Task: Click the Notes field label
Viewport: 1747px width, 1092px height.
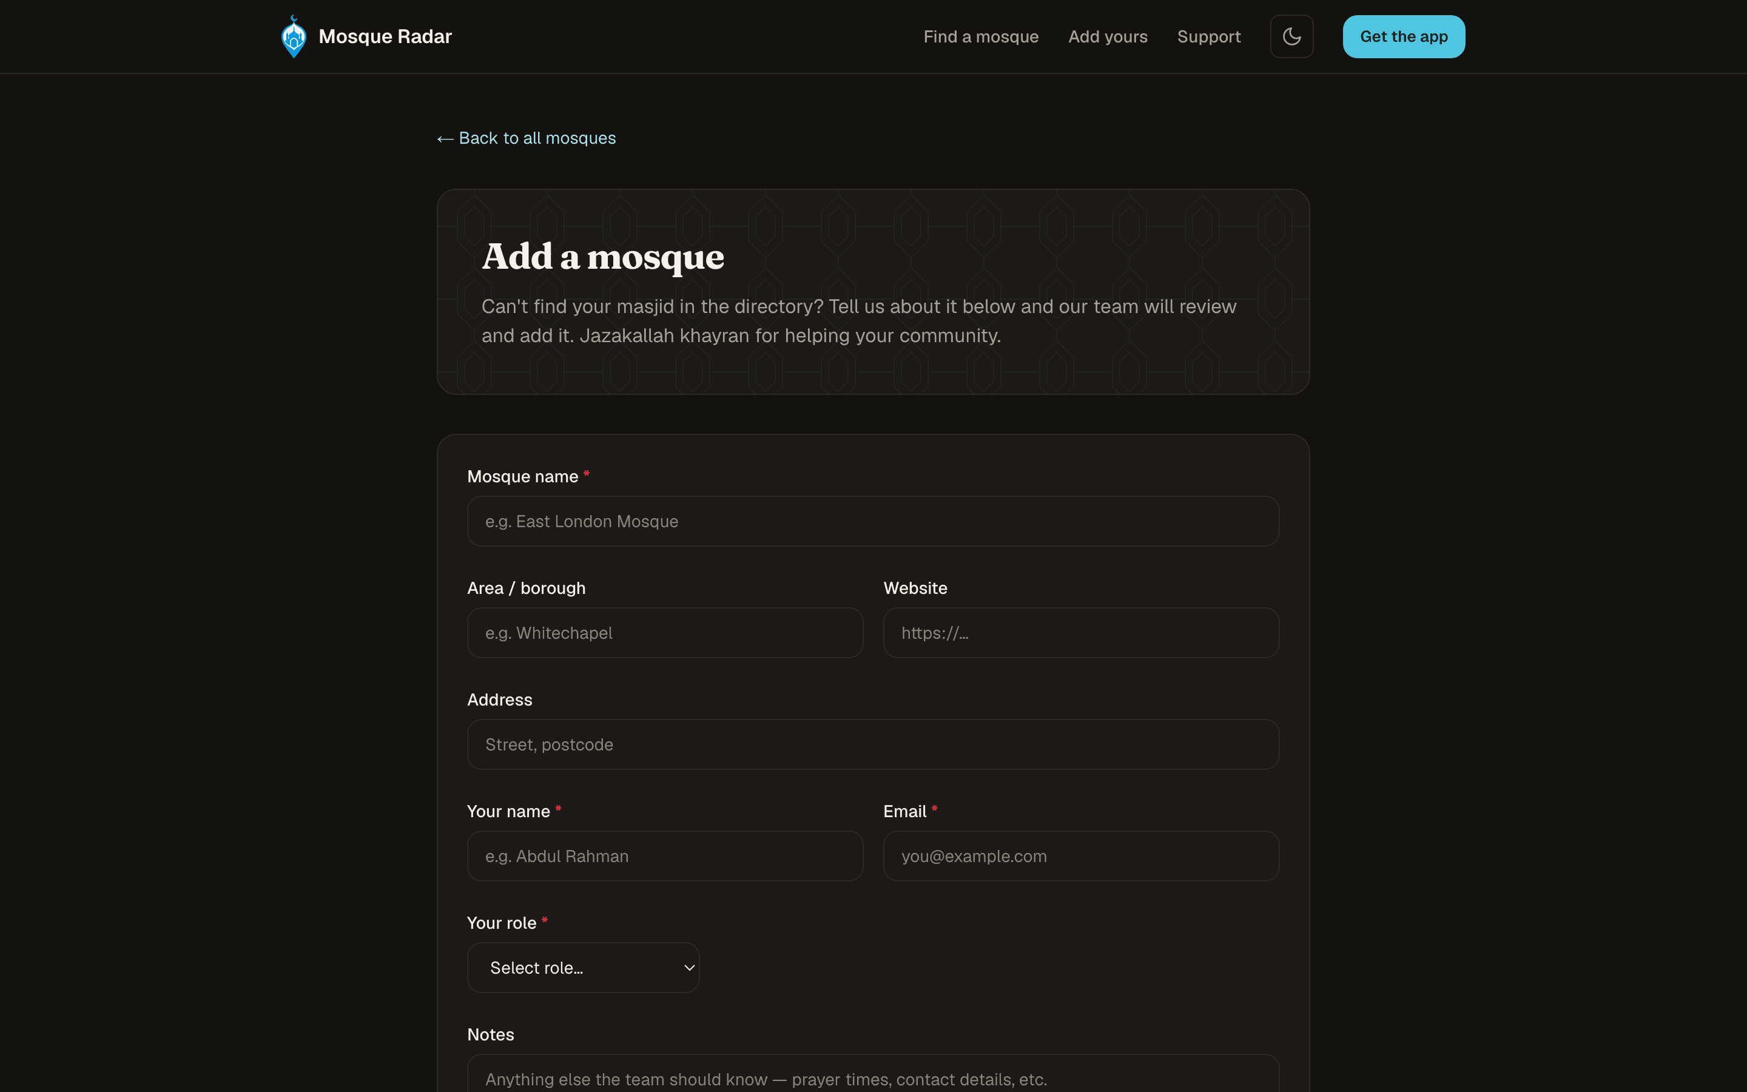Action: click(x=490, y=1034)
